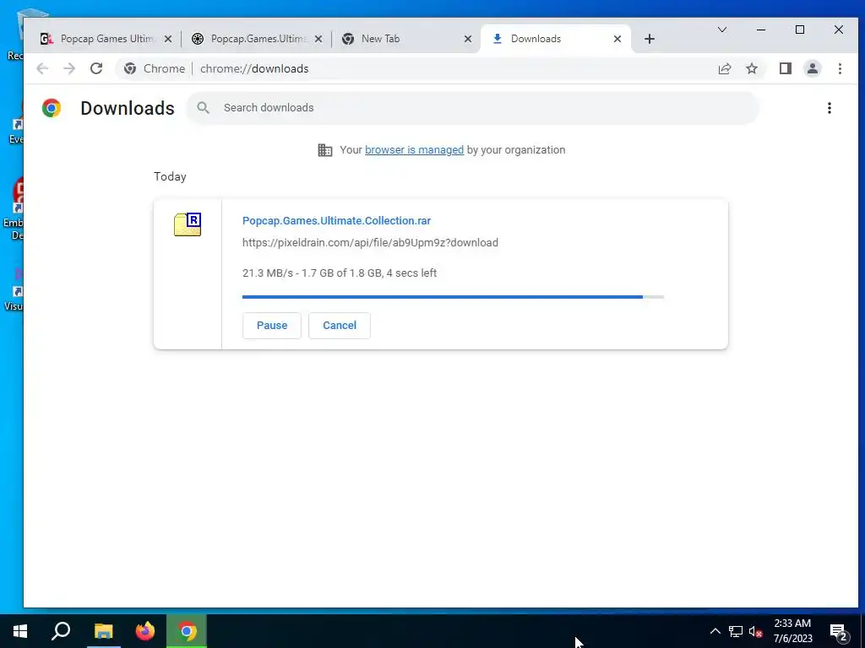This screenshot has height=648, width=865.
Task: Click the browser back arrow
Action: click(x=42, y=68)
